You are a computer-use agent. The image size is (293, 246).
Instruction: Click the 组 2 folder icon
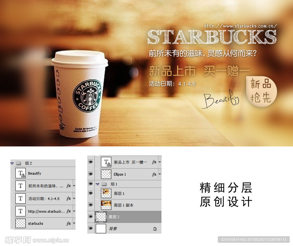click(18, 163)
